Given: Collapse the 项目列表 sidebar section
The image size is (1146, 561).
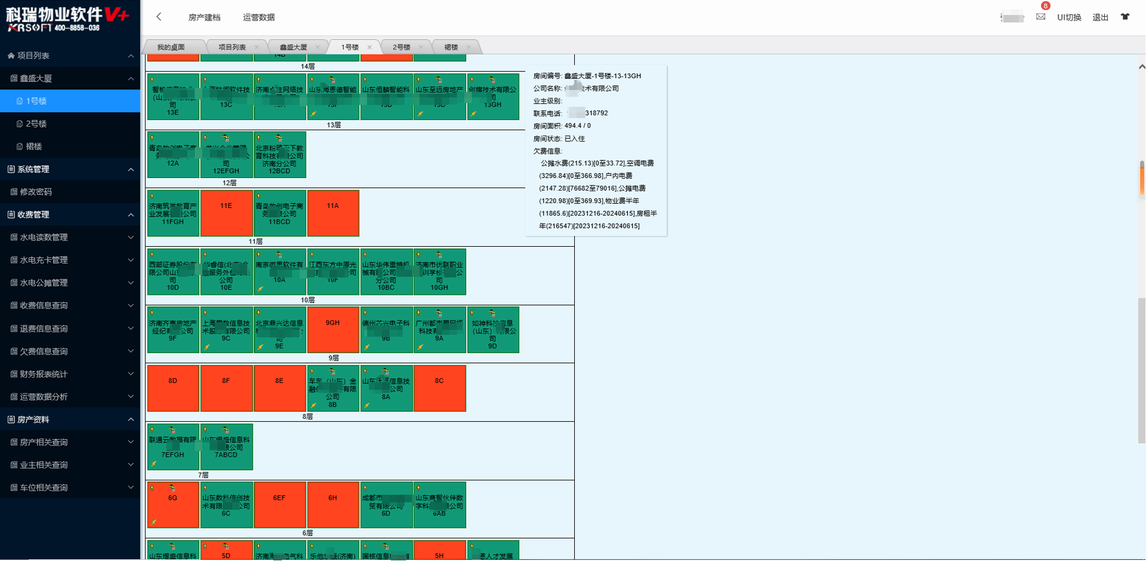Looking at the screenshot, I should (130, 56).
